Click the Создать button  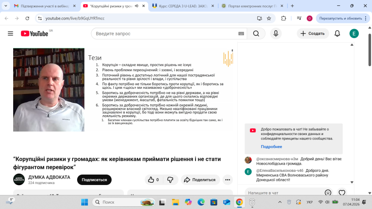(313, 34)
